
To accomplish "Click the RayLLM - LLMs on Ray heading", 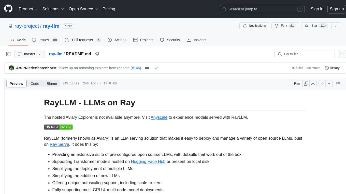I will click(x=90, y=103).
